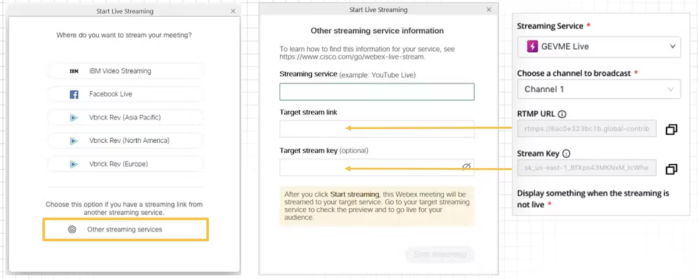Image resolution: width=698 pixels, height=279 pixels.
Task: Close the left Start Live Streaming dialog
Action: (x=233, y=10)
